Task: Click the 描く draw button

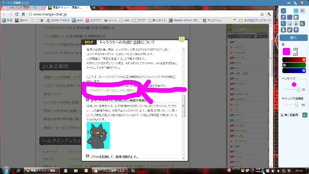Action: pyautogui.click(x=294, y=38)
